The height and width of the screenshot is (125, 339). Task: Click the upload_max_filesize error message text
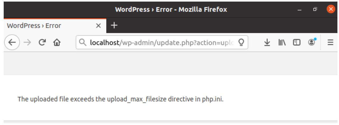click(120, 99)
